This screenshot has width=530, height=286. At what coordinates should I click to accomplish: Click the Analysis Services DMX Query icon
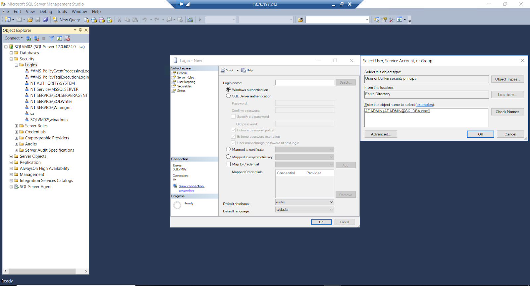[x=102, y=20]
